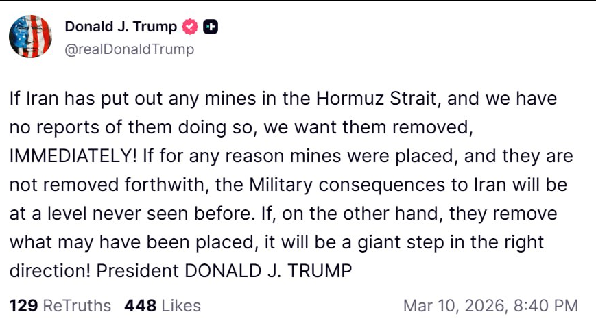
Task: Click the "President DONALD J. TRUMP" signature
Action: (x=224, y=270)
